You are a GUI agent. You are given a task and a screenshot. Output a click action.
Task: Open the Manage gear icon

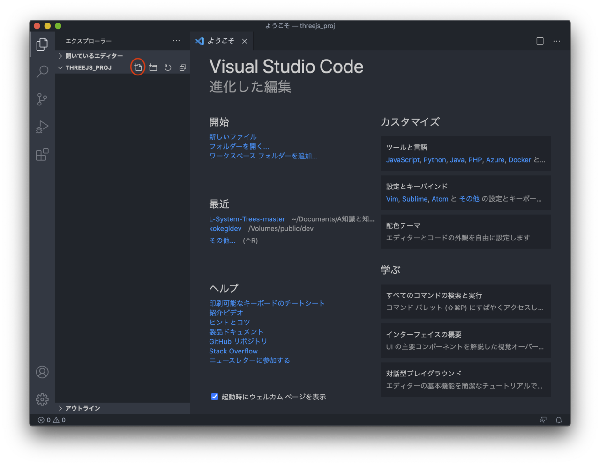42,399
